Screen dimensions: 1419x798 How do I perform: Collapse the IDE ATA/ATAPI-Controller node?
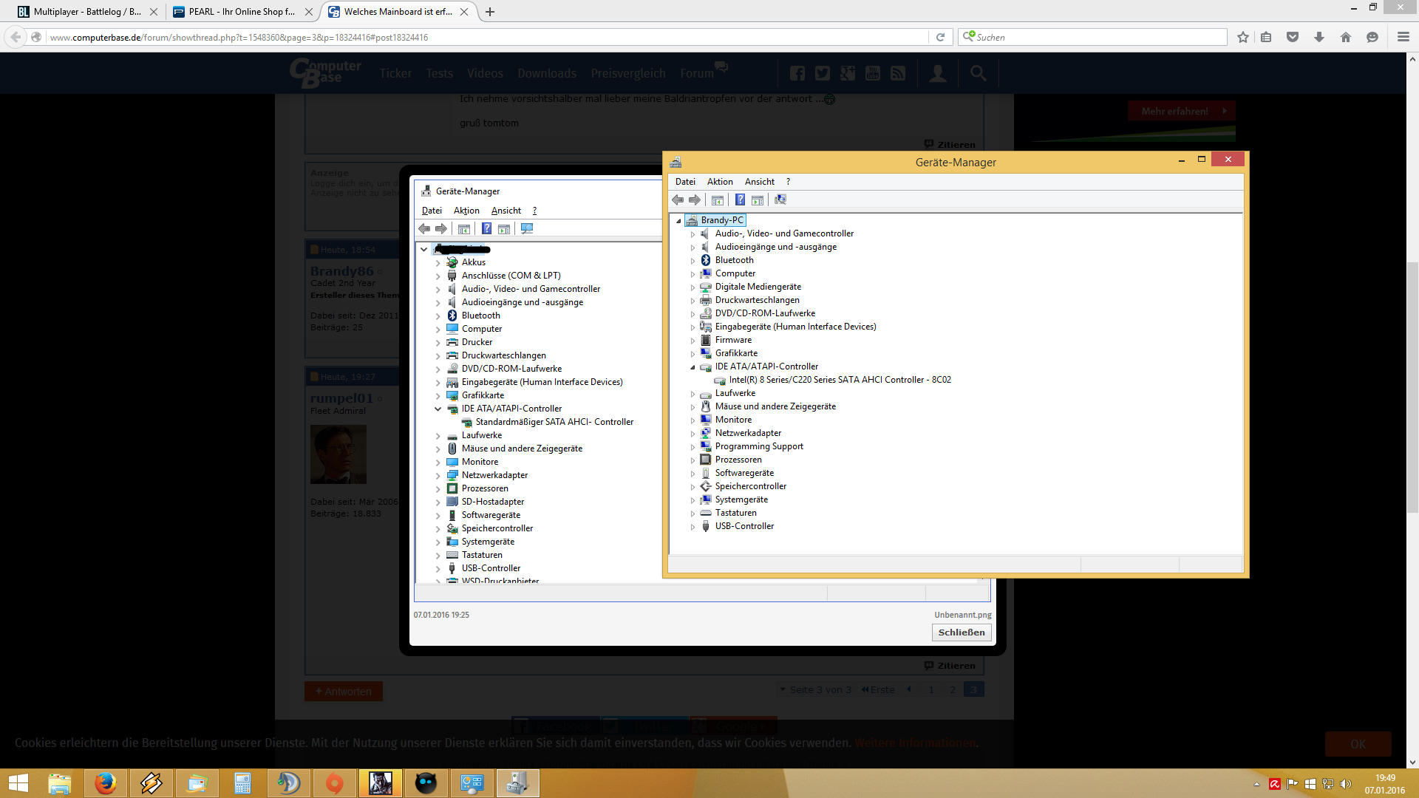click(693, 367)
